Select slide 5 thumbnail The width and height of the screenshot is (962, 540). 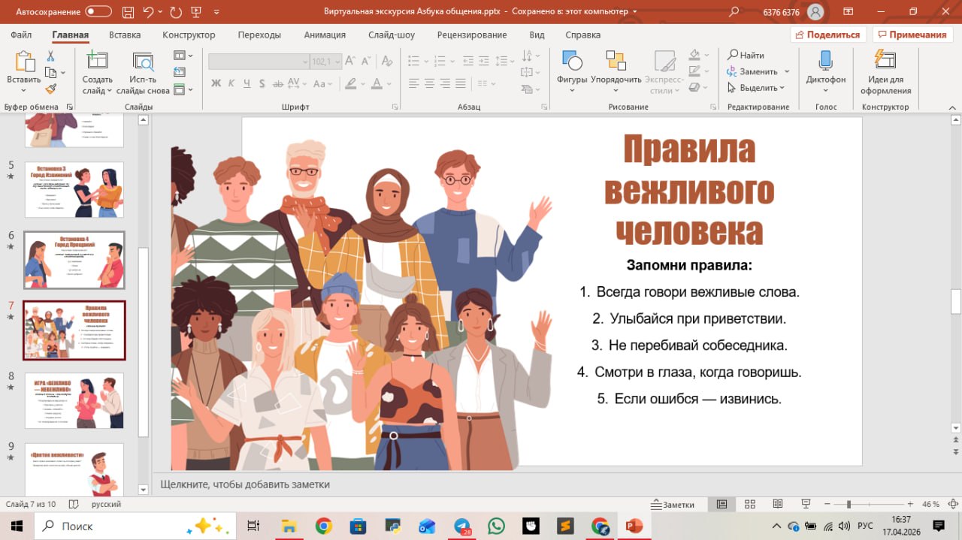(x=74, y=190)
